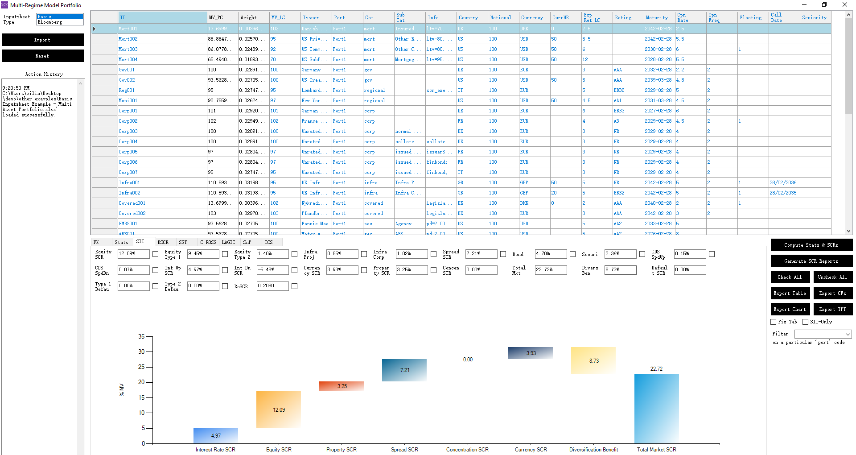Switch to the BSCR tab
Image resolution: width=856 pixels, height=455 pixels.
pos(163,242)
